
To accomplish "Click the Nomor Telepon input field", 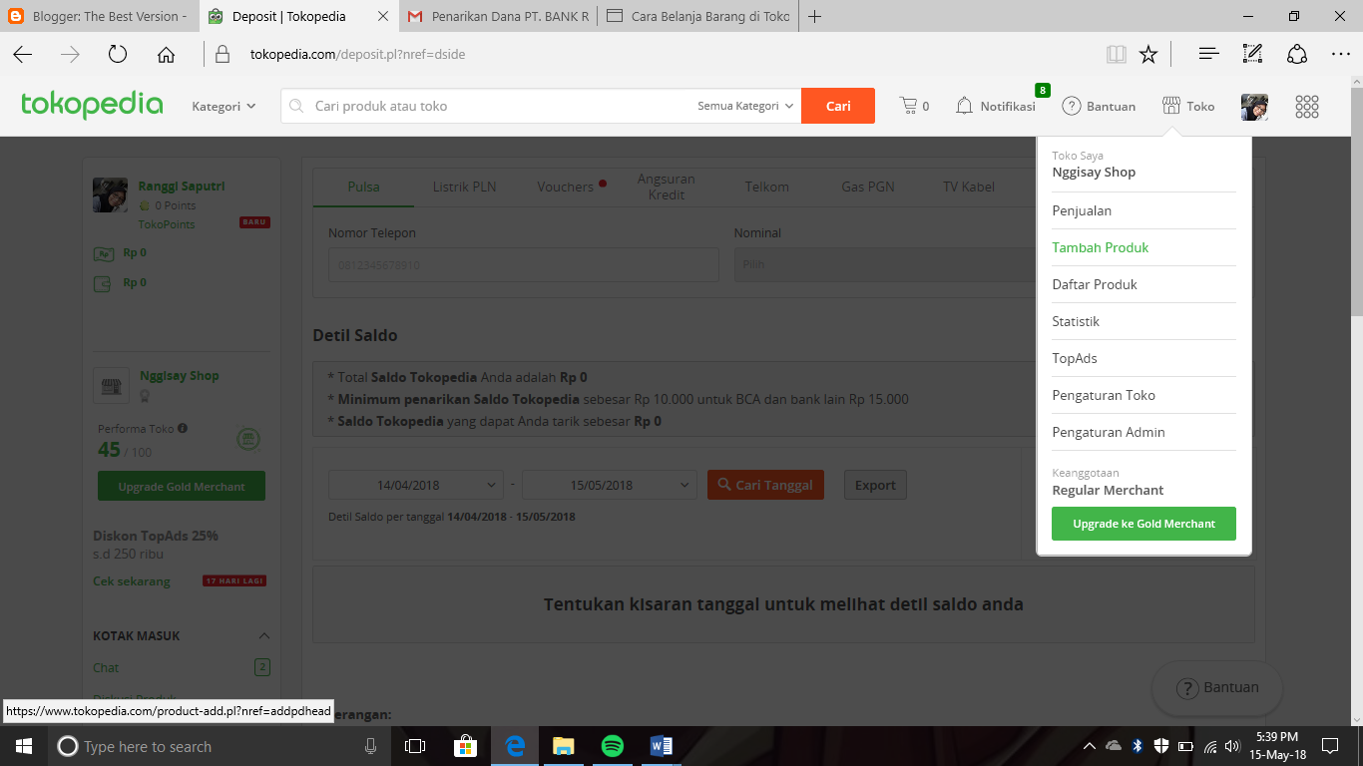I will coord(523,264).
